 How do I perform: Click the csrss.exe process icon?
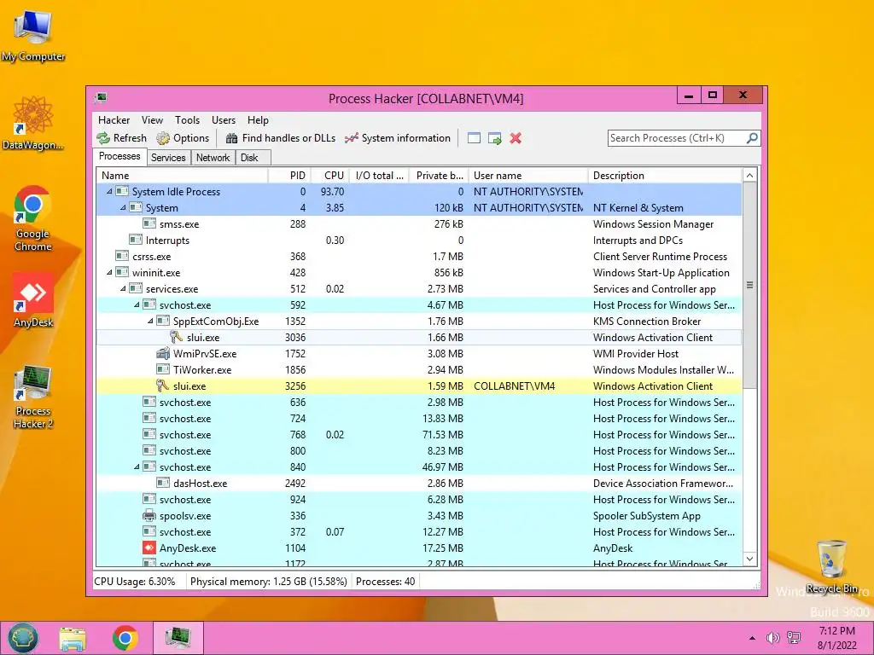[121, 256]
